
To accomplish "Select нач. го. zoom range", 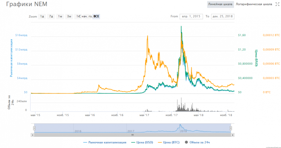I will tap(87, 16).
